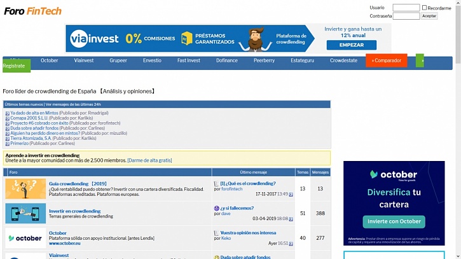Click arrow icon beside Duda sobre añadir fondos topic
This screenshot has width=461, height=259.
point(8,129)
